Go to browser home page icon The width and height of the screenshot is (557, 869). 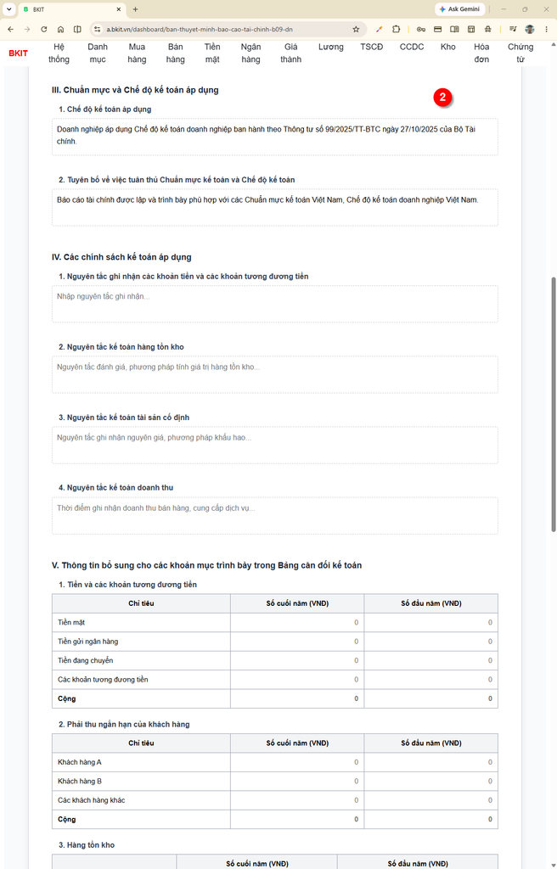(x=60, y=30)
